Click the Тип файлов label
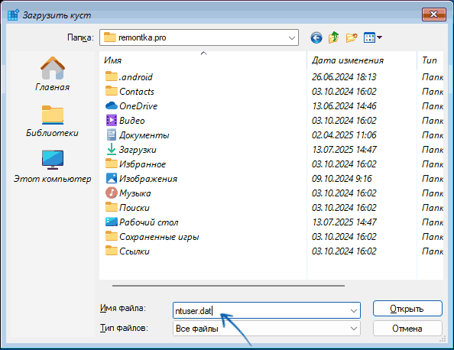The height and width of the screenshot is (350, 454). (124, 328)
